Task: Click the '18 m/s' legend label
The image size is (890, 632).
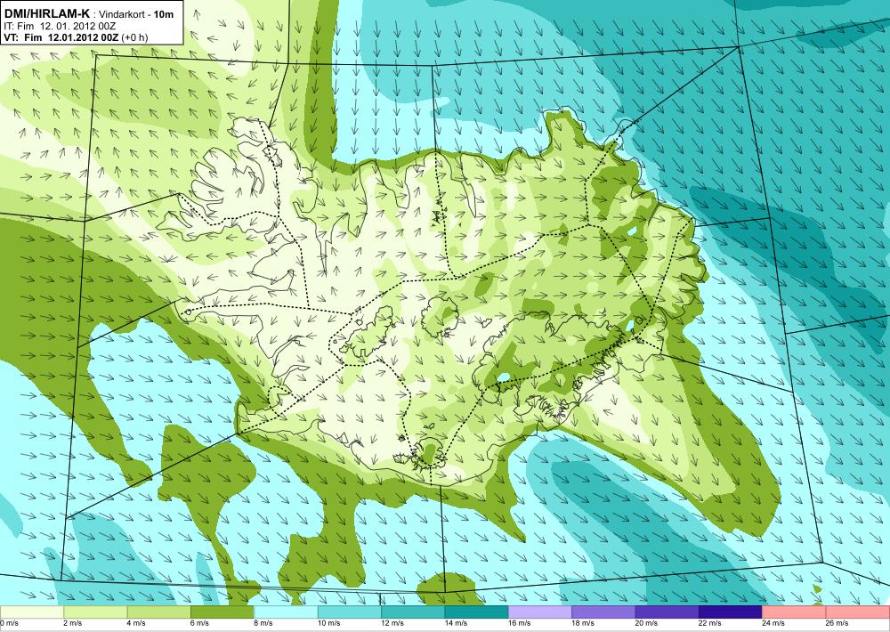Action: (584, 623)
